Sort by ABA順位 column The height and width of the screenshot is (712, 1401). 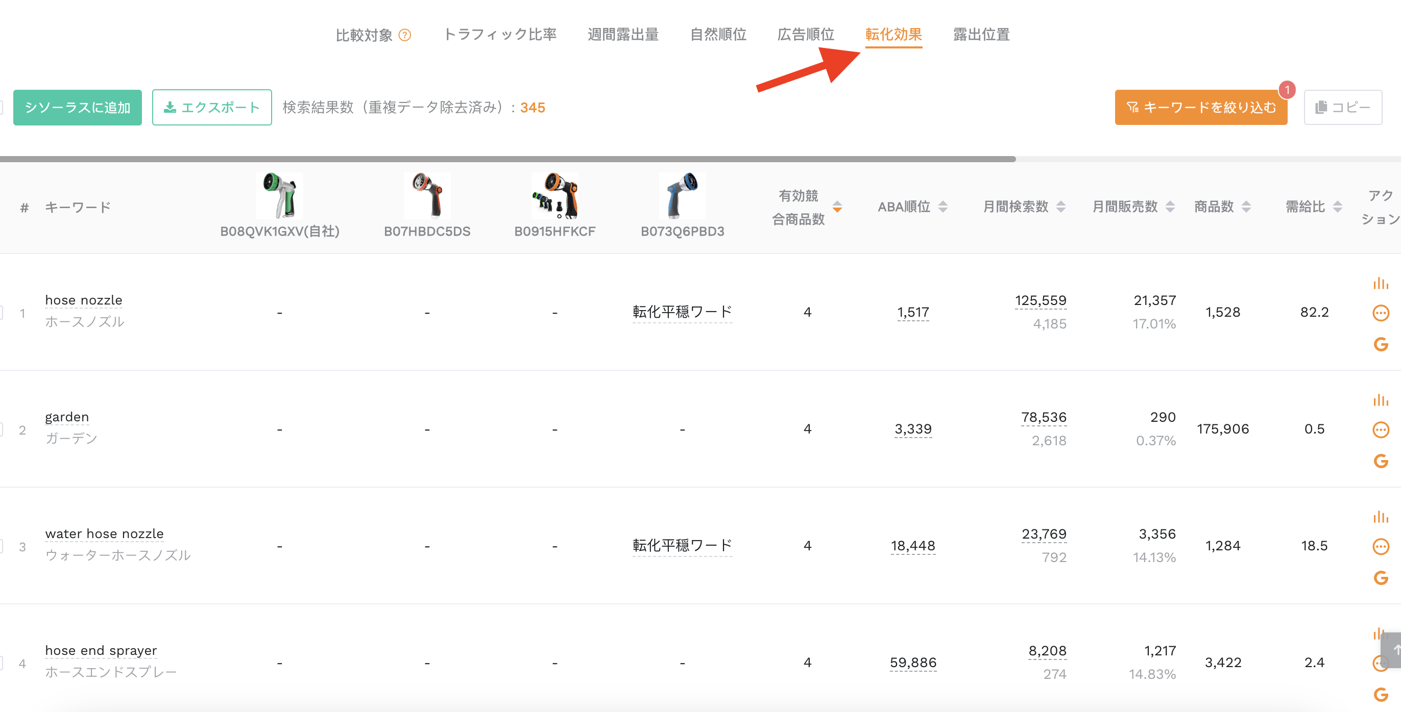point(943,207)
